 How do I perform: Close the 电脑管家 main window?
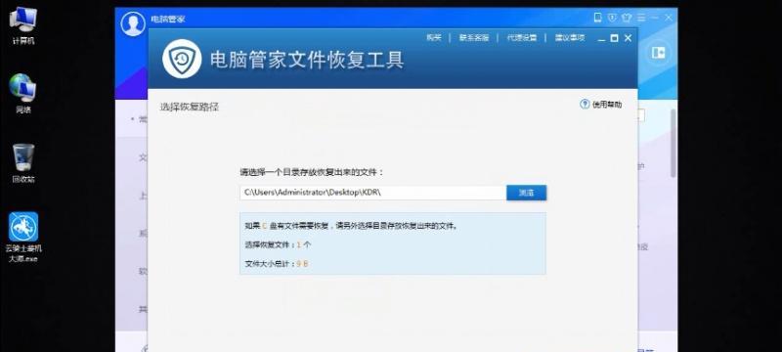(x=669, y=18)
